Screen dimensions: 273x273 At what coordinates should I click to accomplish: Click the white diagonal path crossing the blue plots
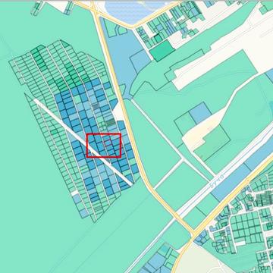pos(83,143)
